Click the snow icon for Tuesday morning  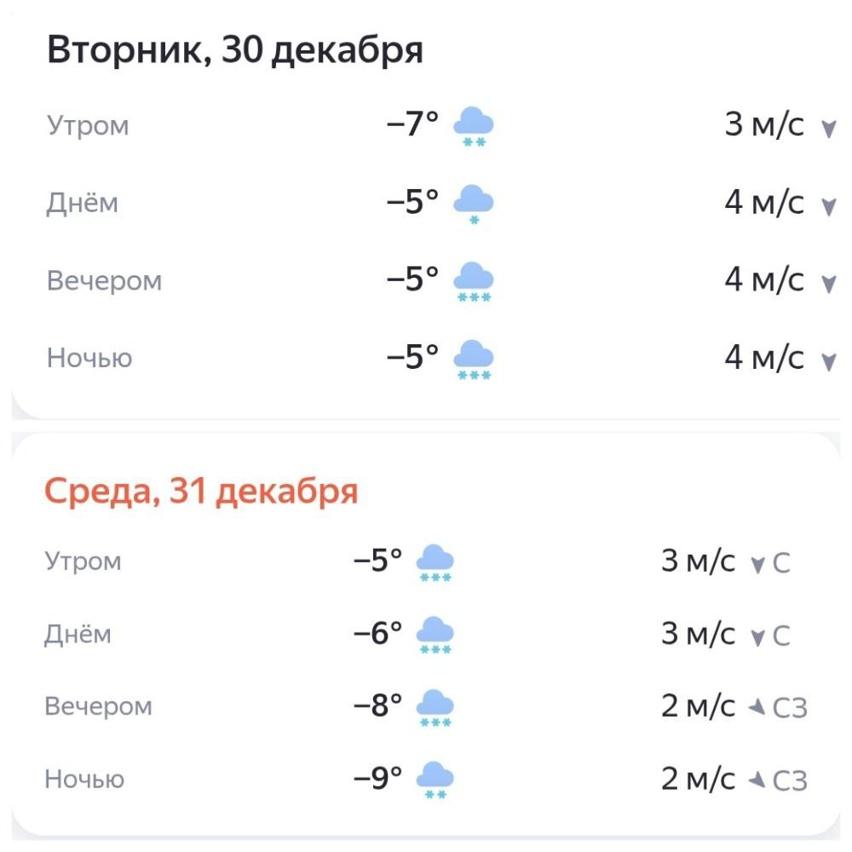click(x=473, y=127)
